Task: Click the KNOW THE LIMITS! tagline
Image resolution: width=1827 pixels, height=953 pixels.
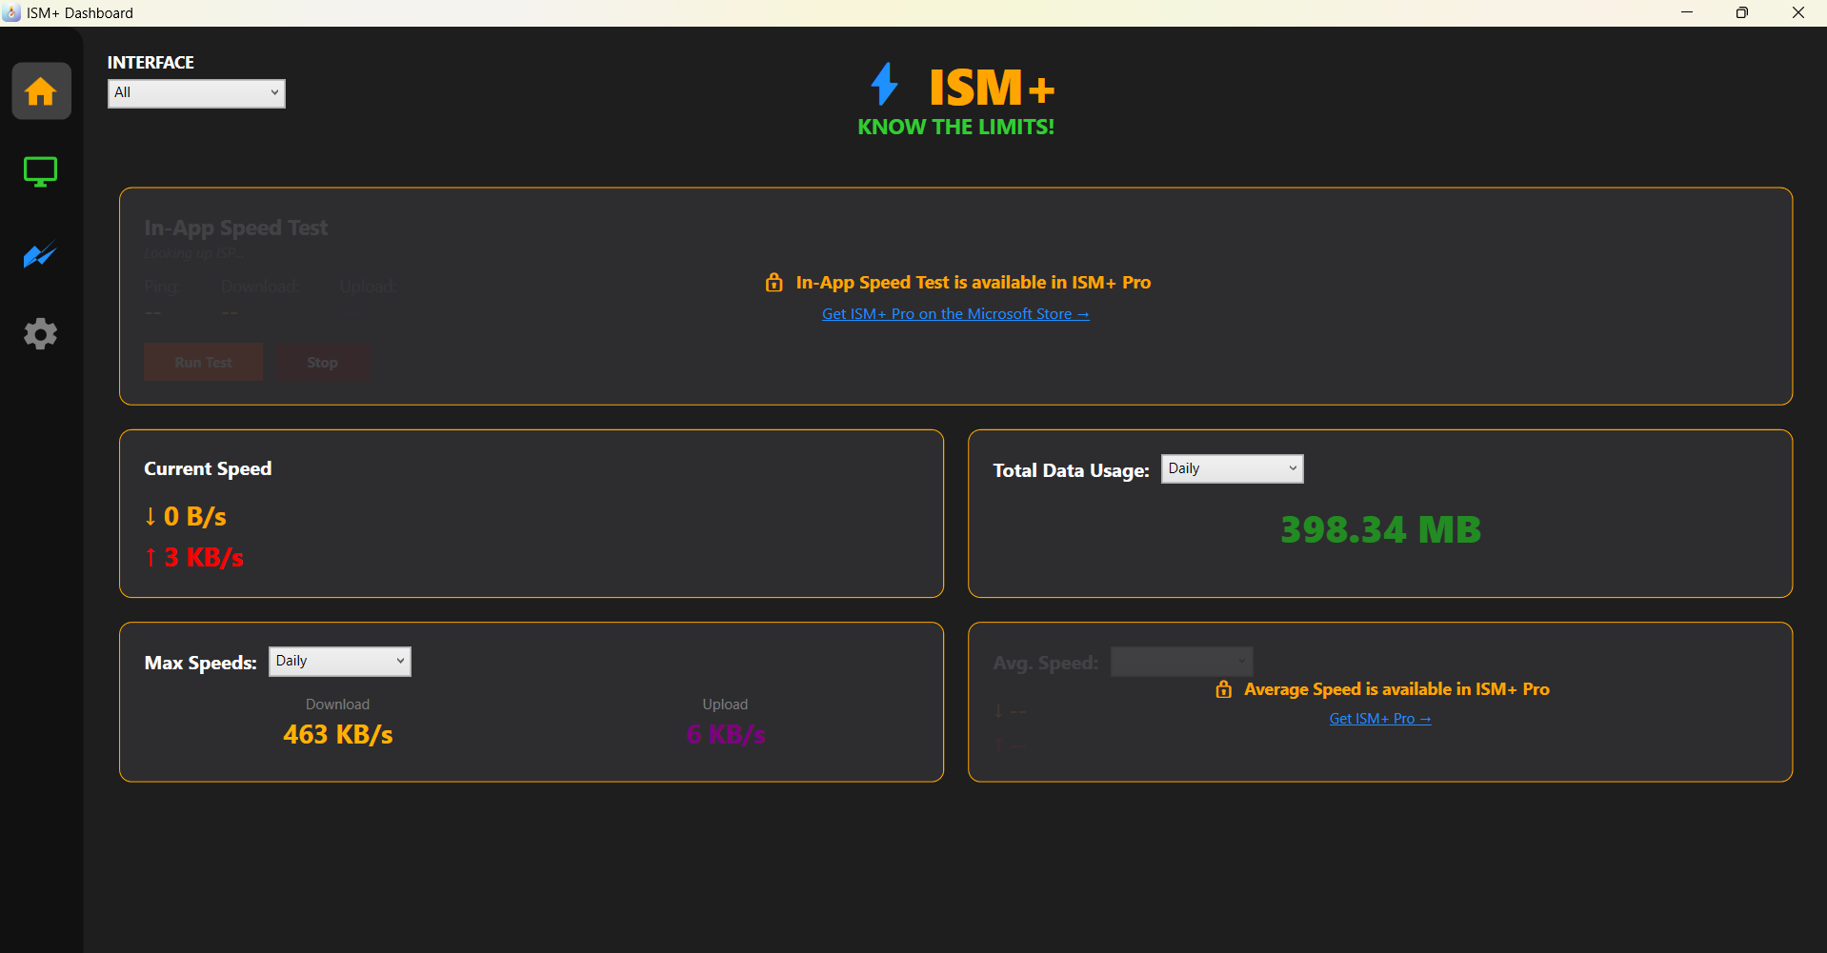Action: tap(955, 128)
